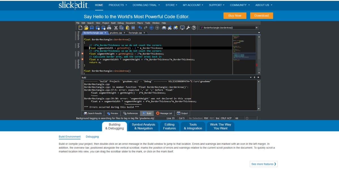Image resolution: width=339 pixels, height=169 pixels.
Task: Click the Find binoculars toolbar icon
Action: [164, 28]
